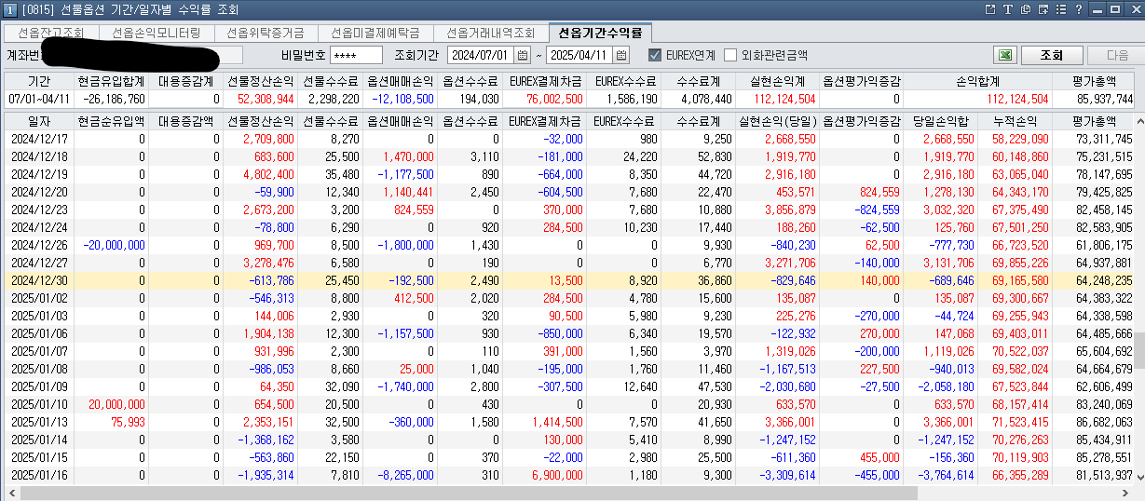Switch to the 선옵손익모니터링 tab
The height and width of the screenshot is (501, 1145).
[156, 33]
